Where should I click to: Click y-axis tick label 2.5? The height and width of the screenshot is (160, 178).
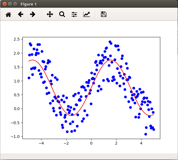(x=17, y=39)
